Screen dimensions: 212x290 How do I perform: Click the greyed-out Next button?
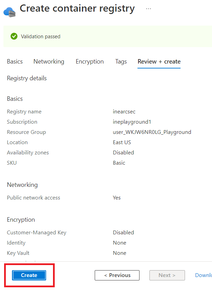pyautogui.click(x=167, y=275)
